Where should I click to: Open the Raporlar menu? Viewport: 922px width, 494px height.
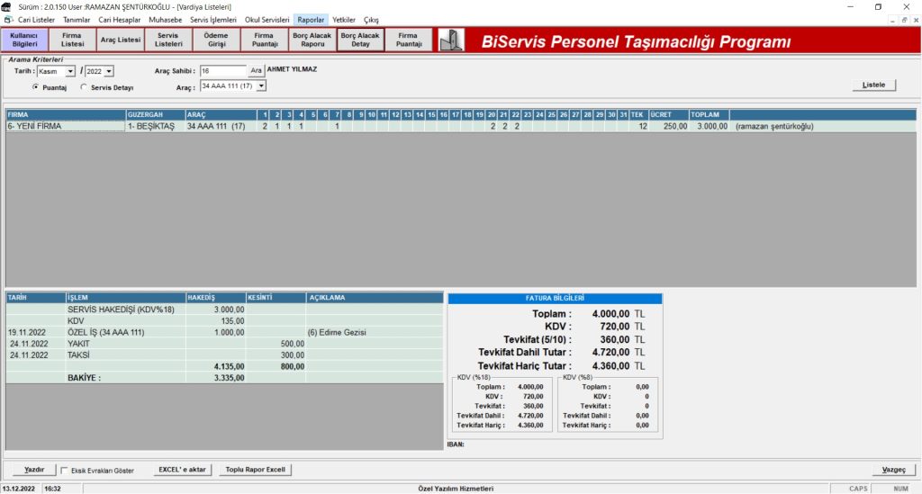point(311,19)
